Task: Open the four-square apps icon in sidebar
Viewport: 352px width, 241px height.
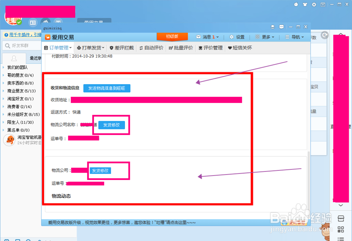Action: pyautogui.click(x=341, y=229)
